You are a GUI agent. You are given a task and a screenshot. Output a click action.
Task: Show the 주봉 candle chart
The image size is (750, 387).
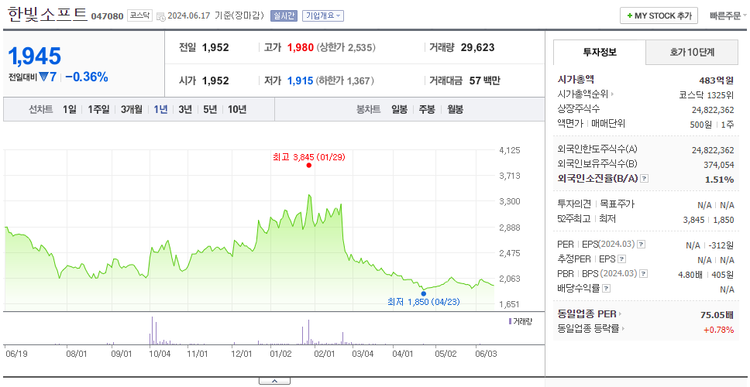pos(427,109)
